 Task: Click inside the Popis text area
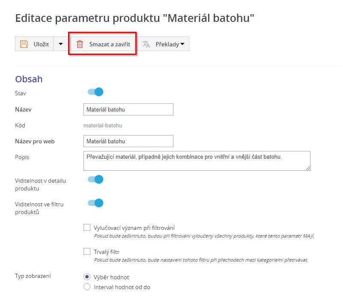point(196,161)
